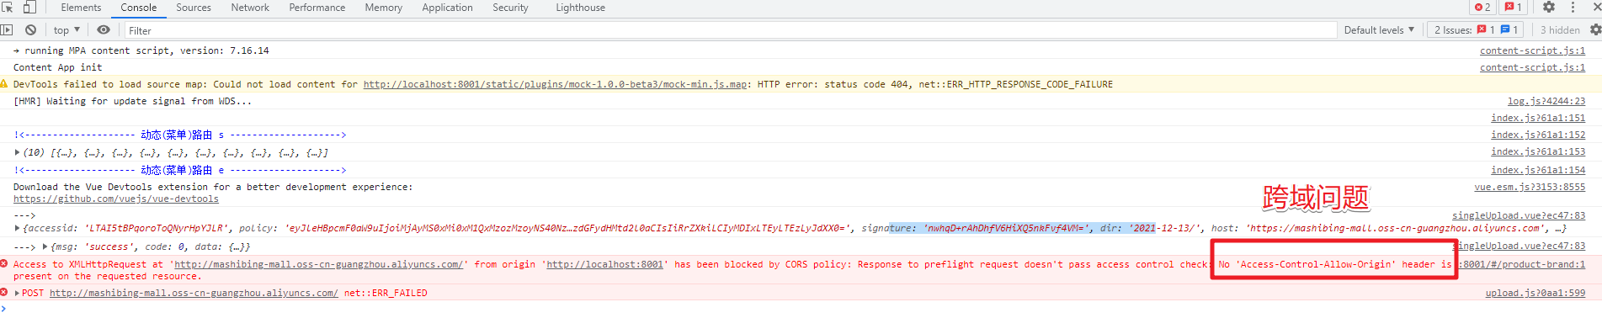The height and width of the screenshot is (318, 1602).
Task: Select the '[HMR] Waiting for update signal from WDS...' text
Action: 132,101
